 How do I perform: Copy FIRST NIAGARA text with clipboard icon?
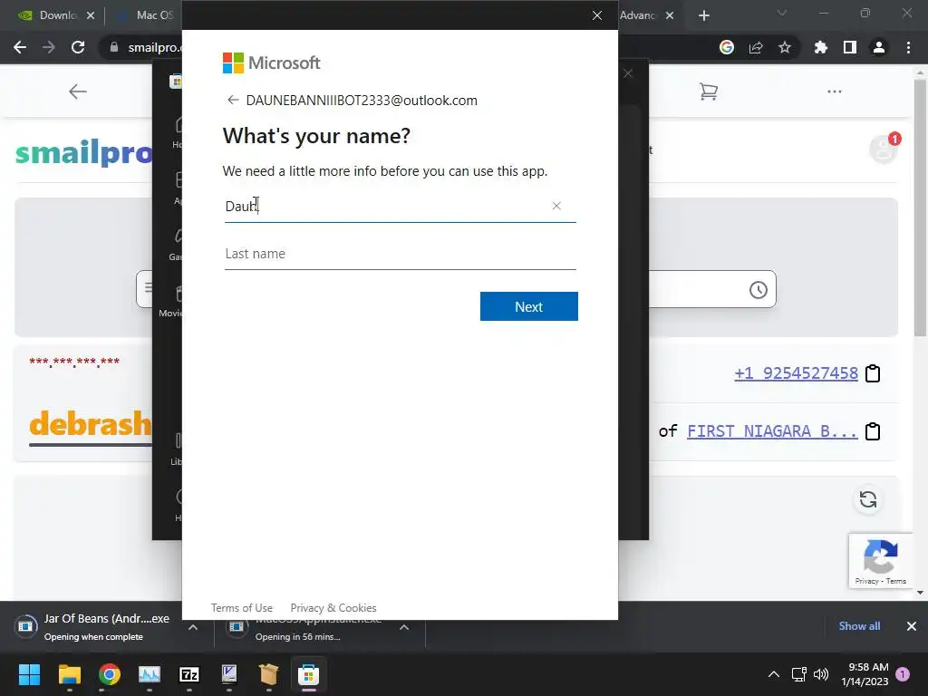[873, 431]
